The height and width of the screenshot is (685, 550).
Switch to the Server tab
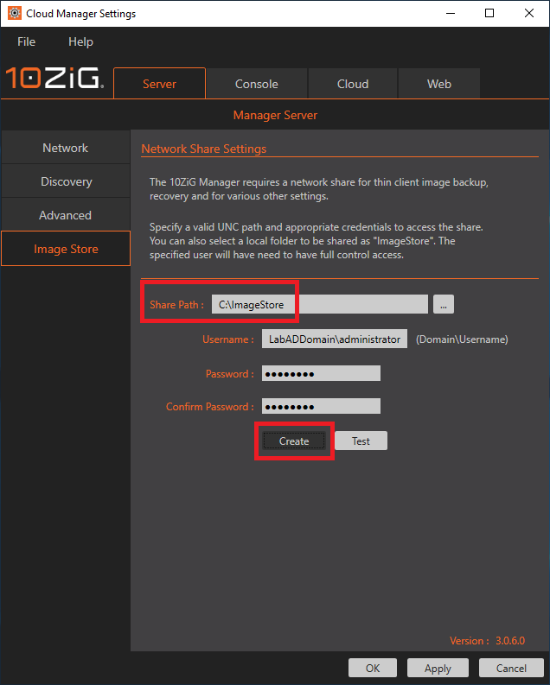tap(159, 84)
